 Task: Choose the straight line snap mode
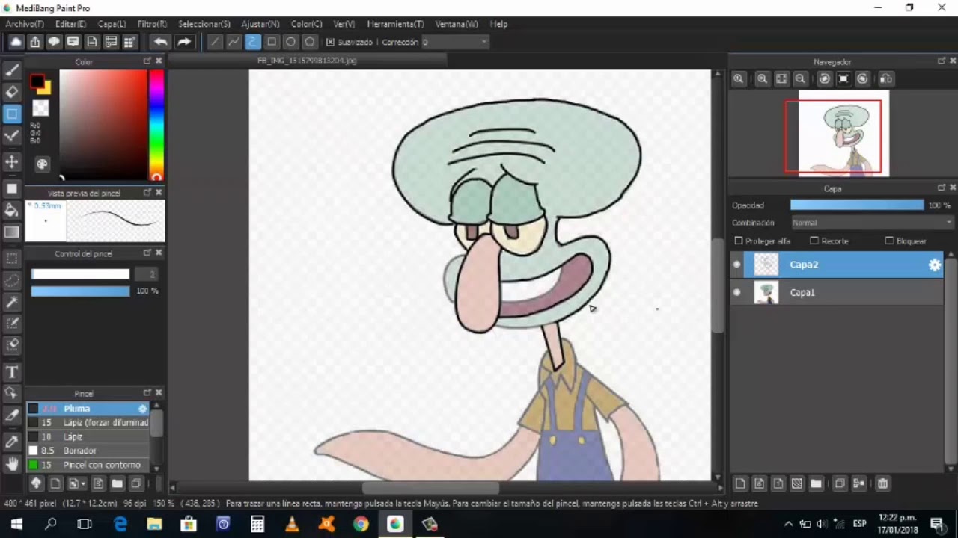pyautogui.click(x=215, y=42)
